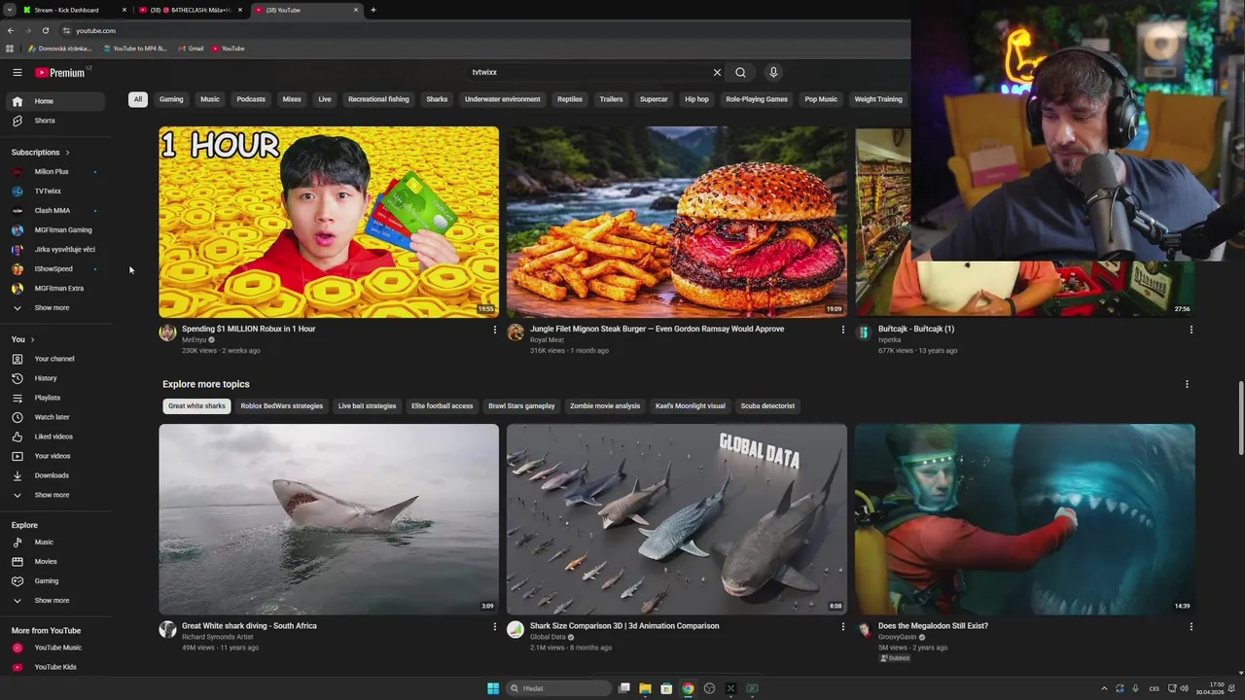
Task: Open Playlists in the sidebar
Action: [x=55, y=398]
